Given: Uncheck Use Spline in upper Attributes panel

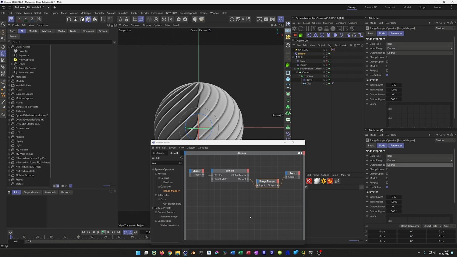Looking at the screenshot, I should tap(387, 75).
